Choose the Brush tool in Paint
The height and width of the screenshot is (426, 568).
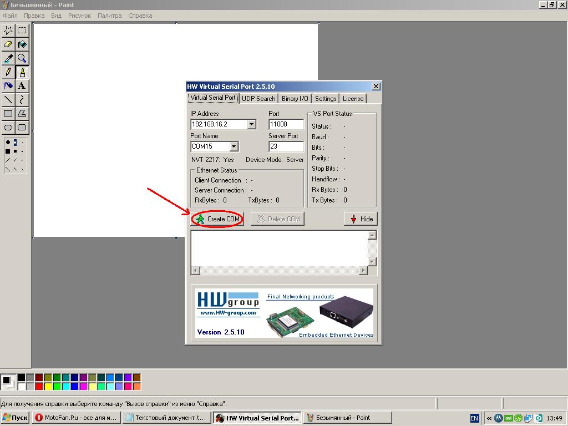click(22, 72)
